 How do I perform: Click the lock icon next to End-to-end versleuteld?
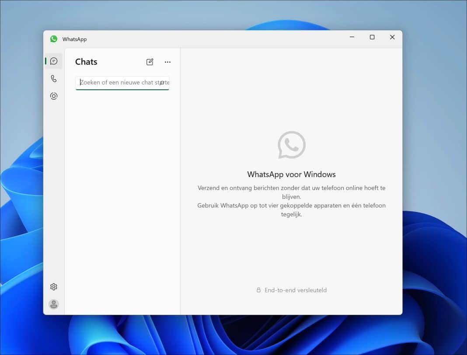258,290
